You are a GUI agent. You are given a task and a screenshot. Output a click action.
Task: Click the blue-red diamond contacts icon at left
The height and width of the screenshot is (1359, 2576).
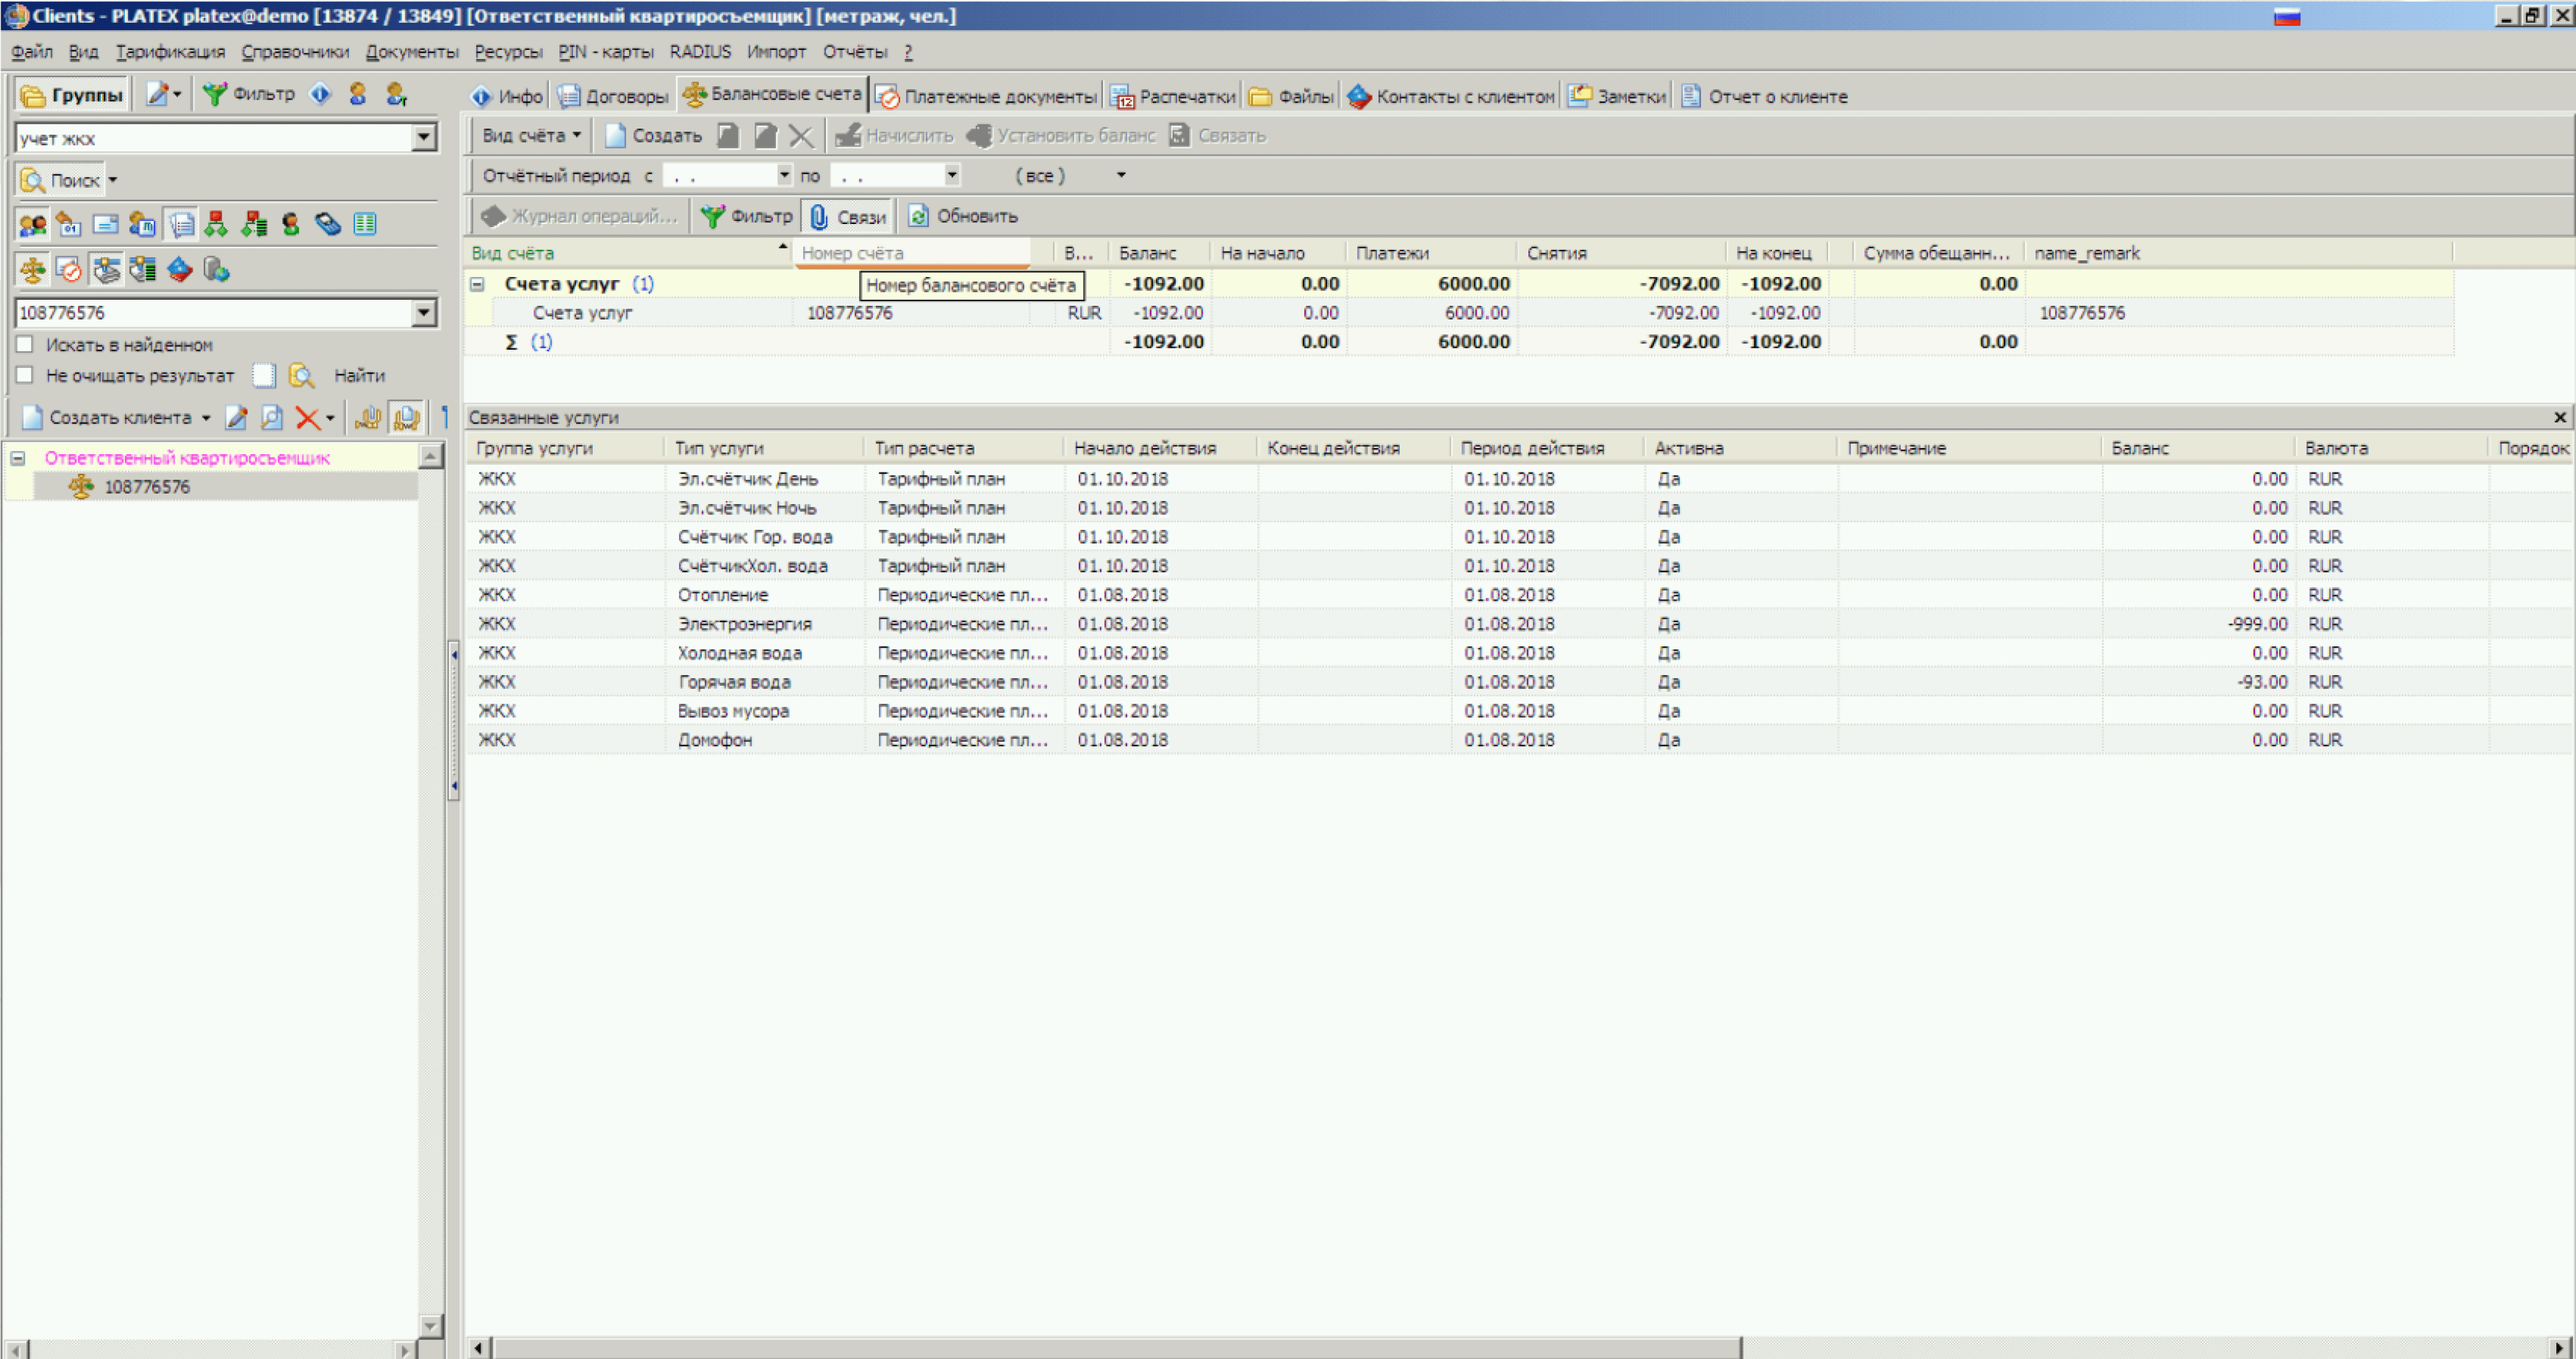coord(179,269)
